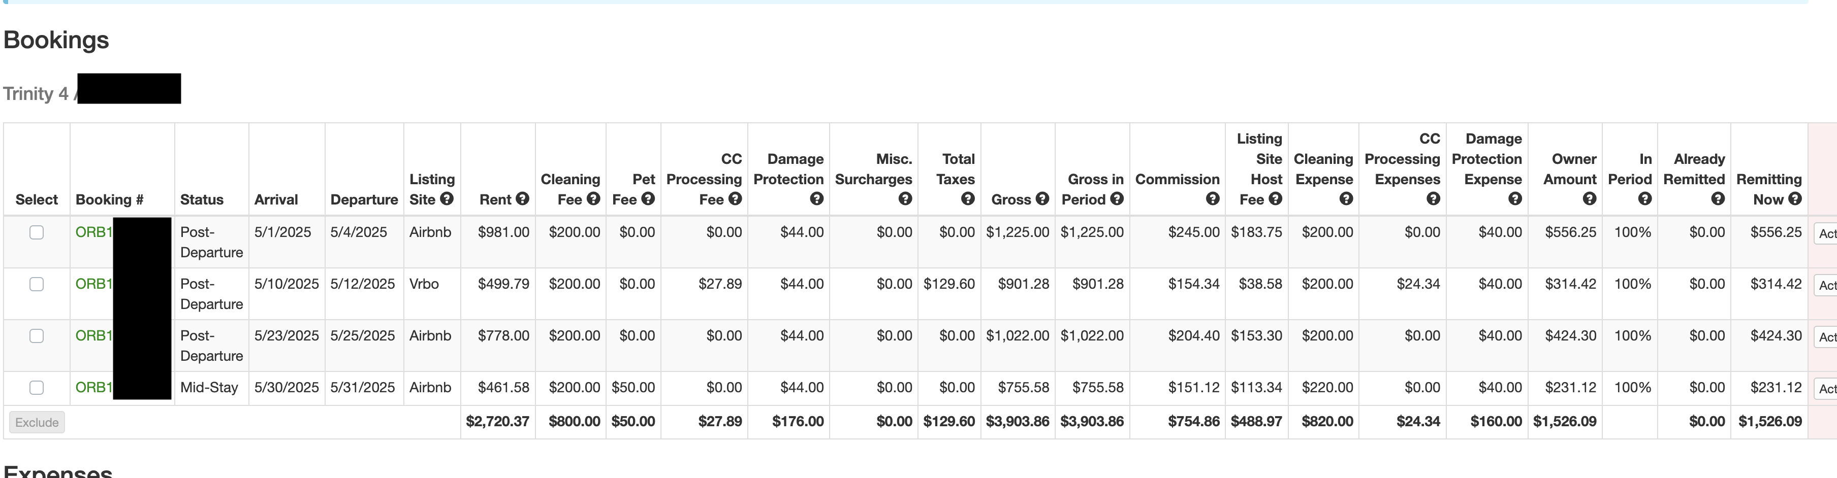This screenshot has height=478, width=1837.
Task: Open the Mid-Stay booking number link
Action: 93,388
